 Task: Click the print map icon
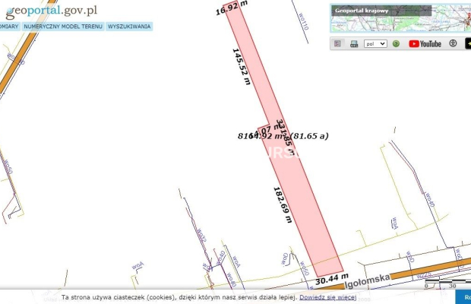coord(354,44)
